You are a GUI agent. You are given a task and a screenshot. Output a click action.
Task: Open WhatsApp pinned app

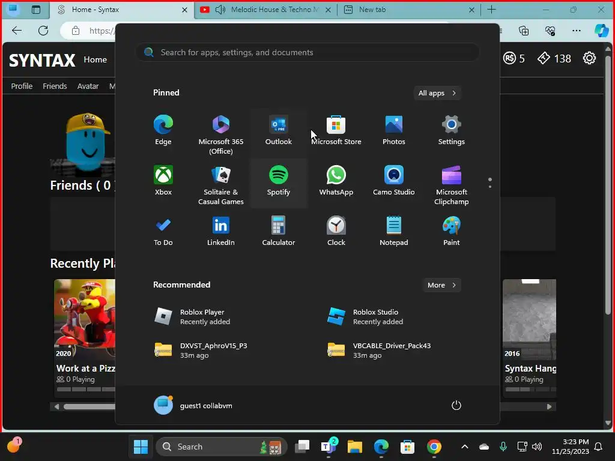click(336, 181)
